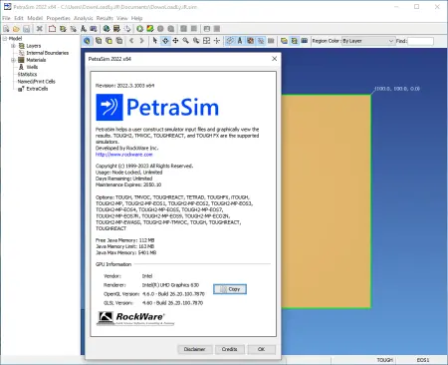Open the Properties menu
This screenshot has width=448, height=365.
click(x=58, y=18)
